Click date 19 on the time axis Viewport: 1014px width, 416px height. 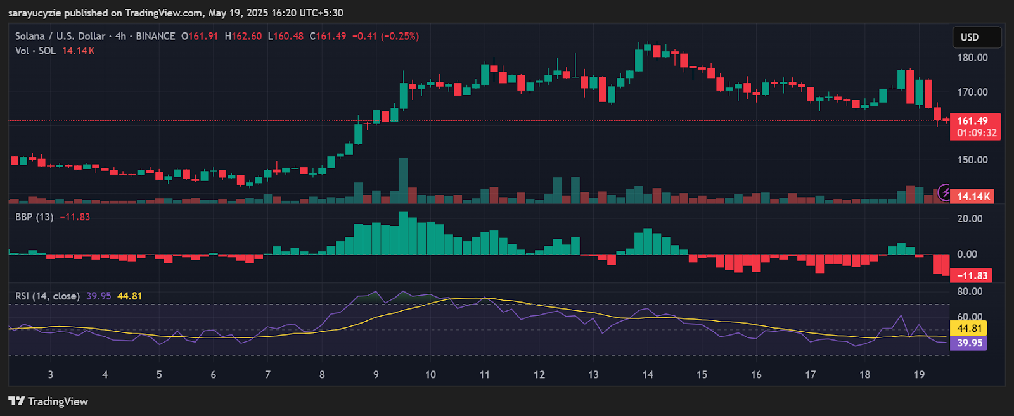[x=919, y=375]
